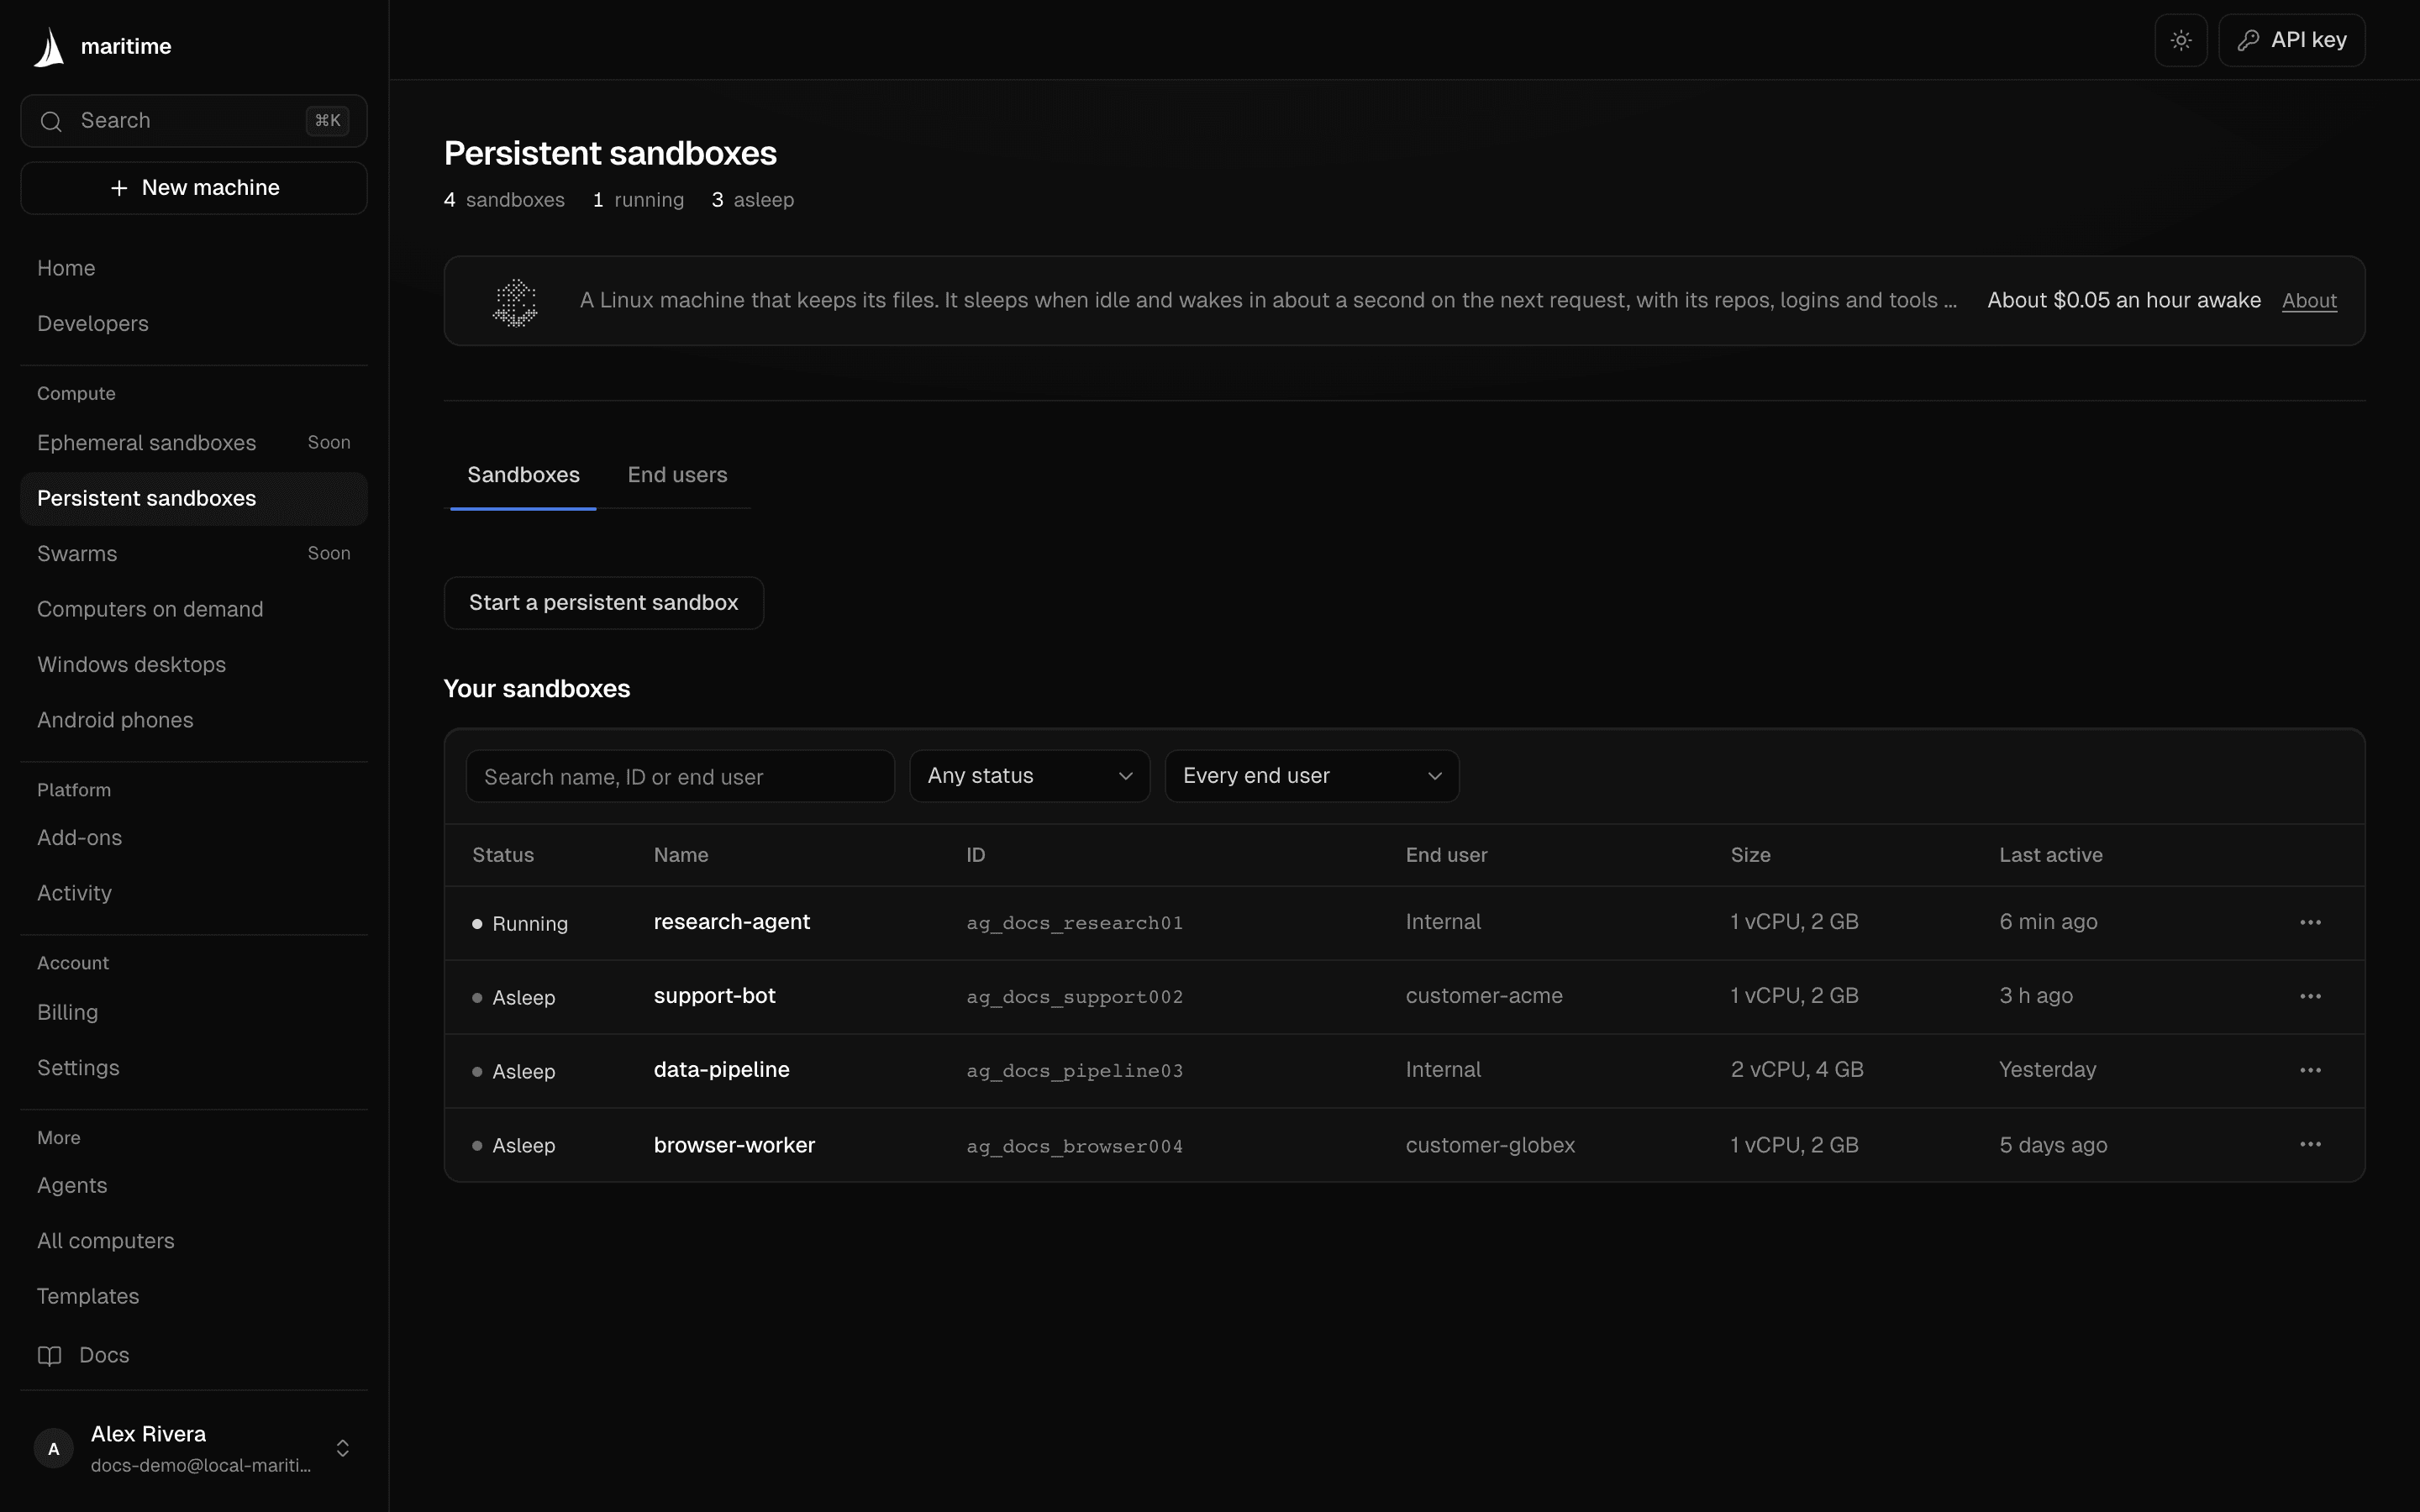Expand the account switcher chevrons
Image resolution: width=2420 pixels, height=1512 pixels.
pos(343,1449)
